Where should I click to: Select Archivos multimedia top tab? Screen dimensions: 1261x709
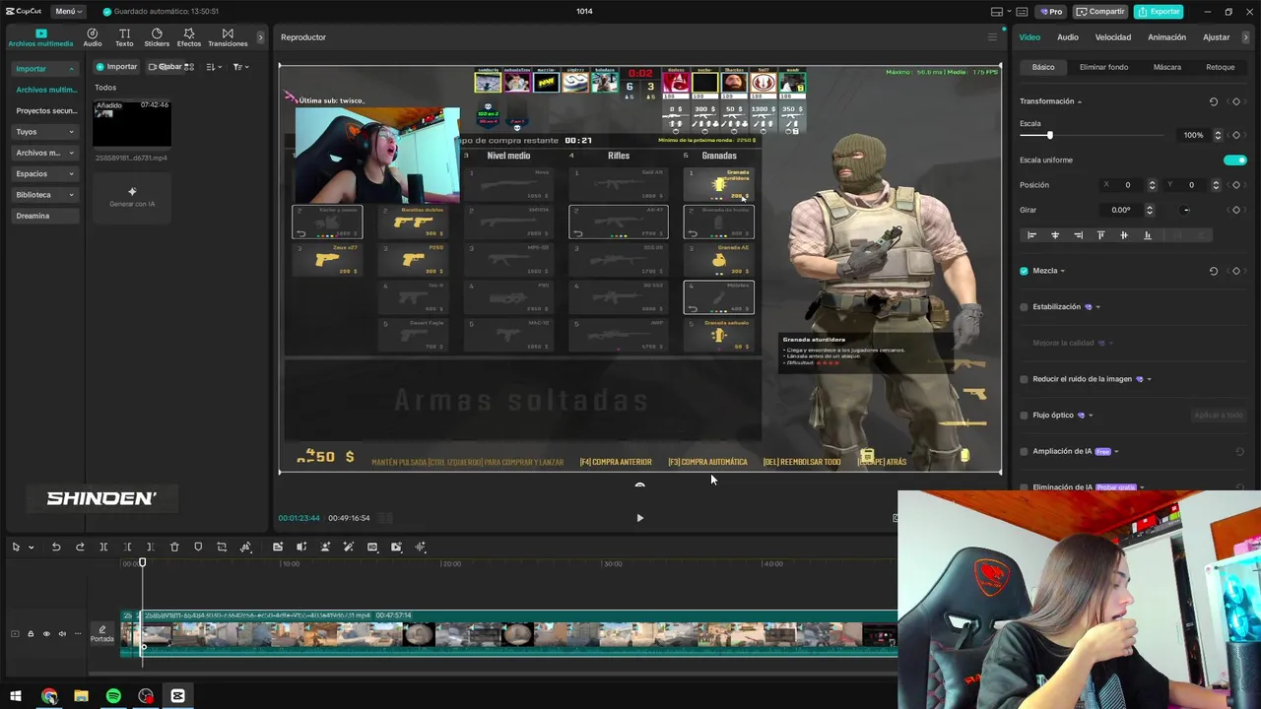(40, 37)
